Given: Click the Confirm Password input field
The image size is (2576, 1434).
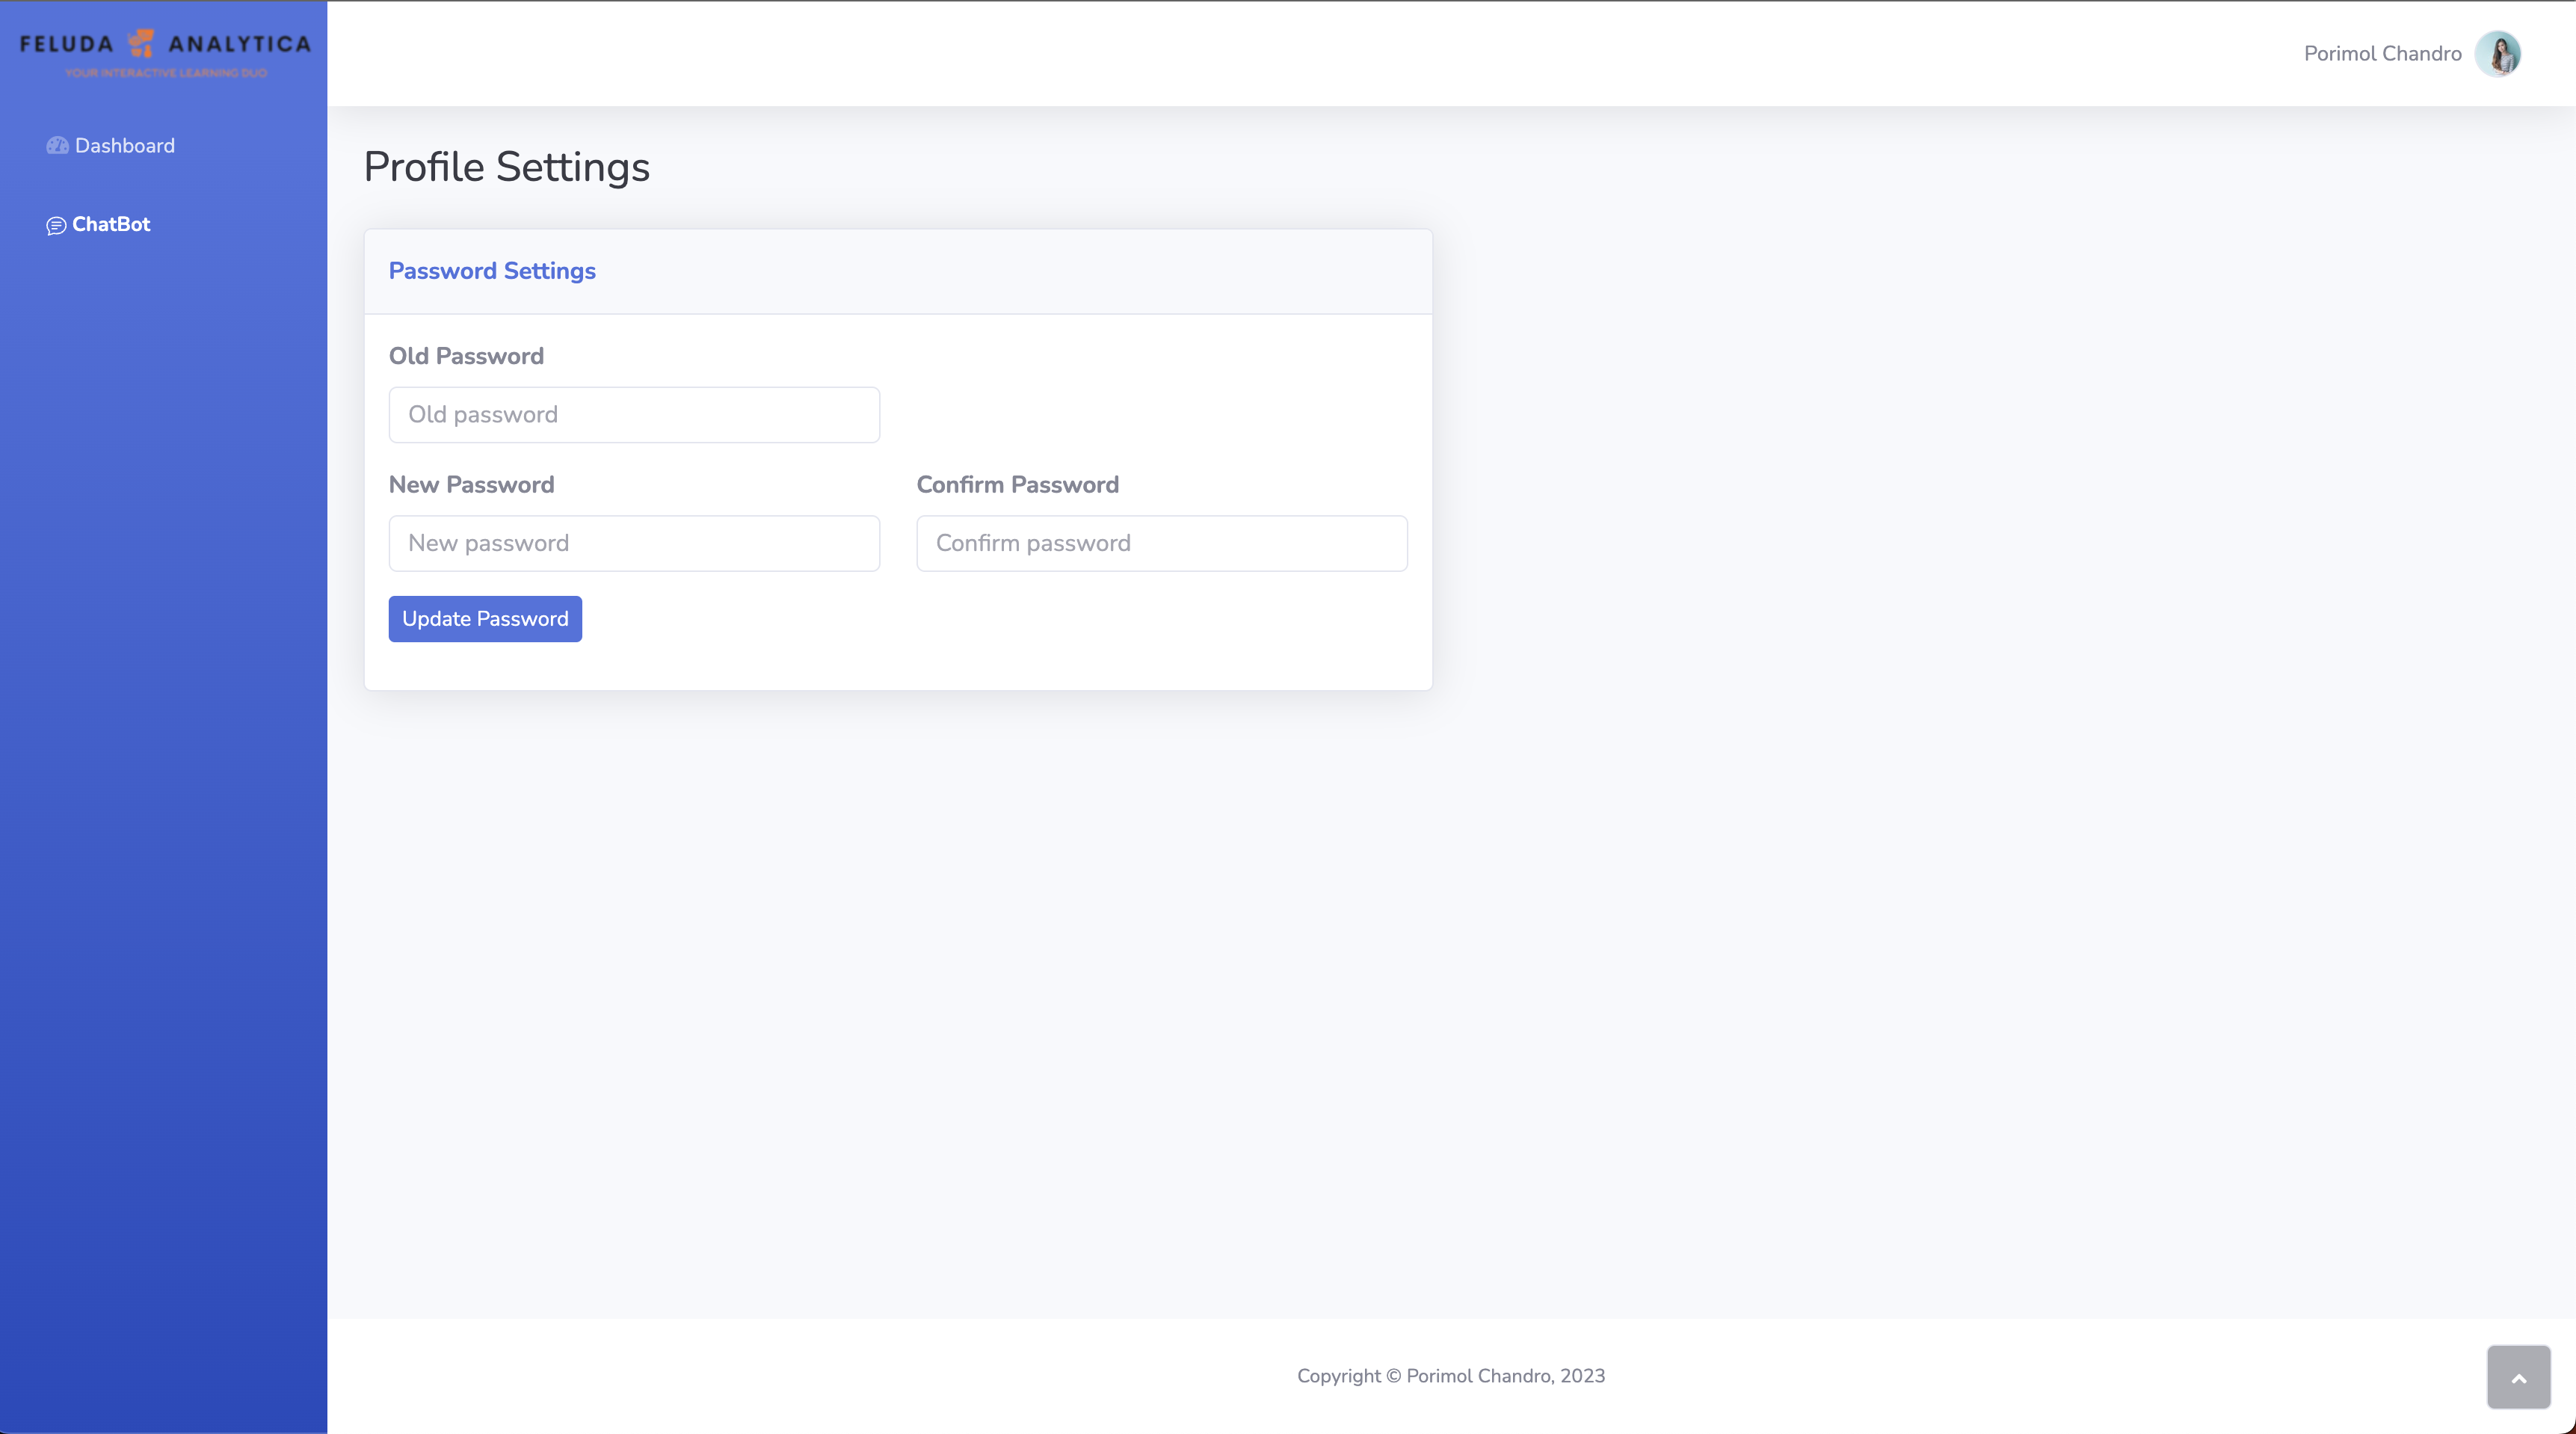Looking at the screenshot, I should (x=1162, y=542).
